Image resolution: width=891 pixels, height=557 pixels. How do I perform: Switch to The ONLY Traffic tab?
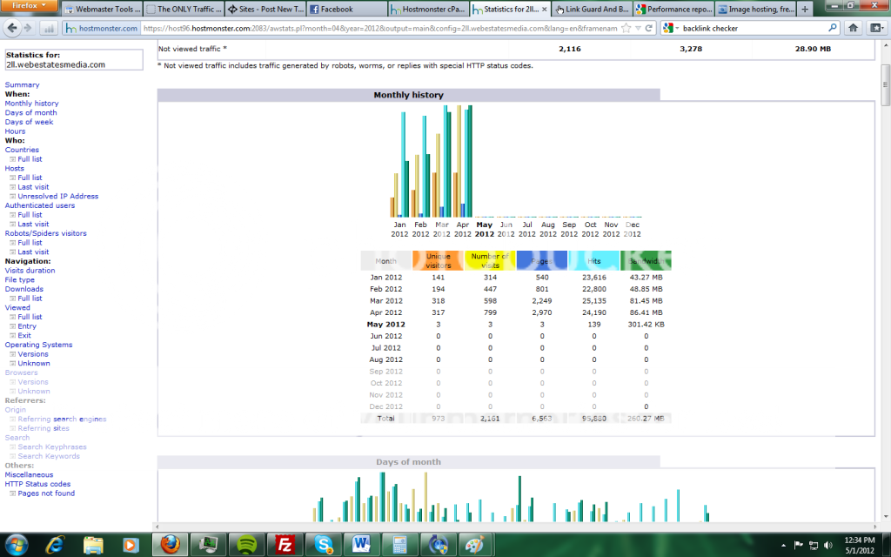tap(183, 9)
